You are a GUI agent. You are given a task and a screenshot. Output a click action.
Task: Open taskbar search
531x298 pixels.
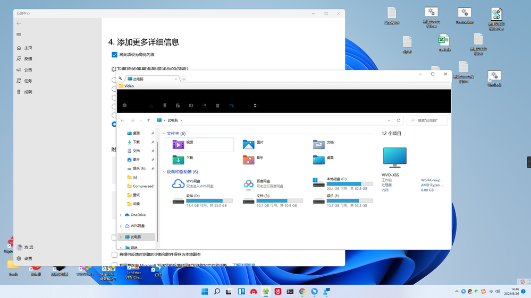217,291
